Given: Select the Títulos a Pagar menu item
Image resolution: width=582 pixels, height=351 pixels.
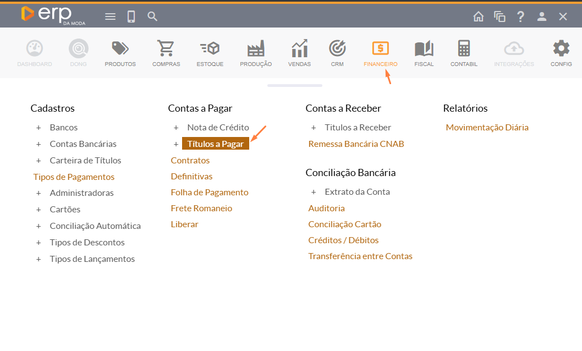Looking at the screenshot, I should [216, 144].
